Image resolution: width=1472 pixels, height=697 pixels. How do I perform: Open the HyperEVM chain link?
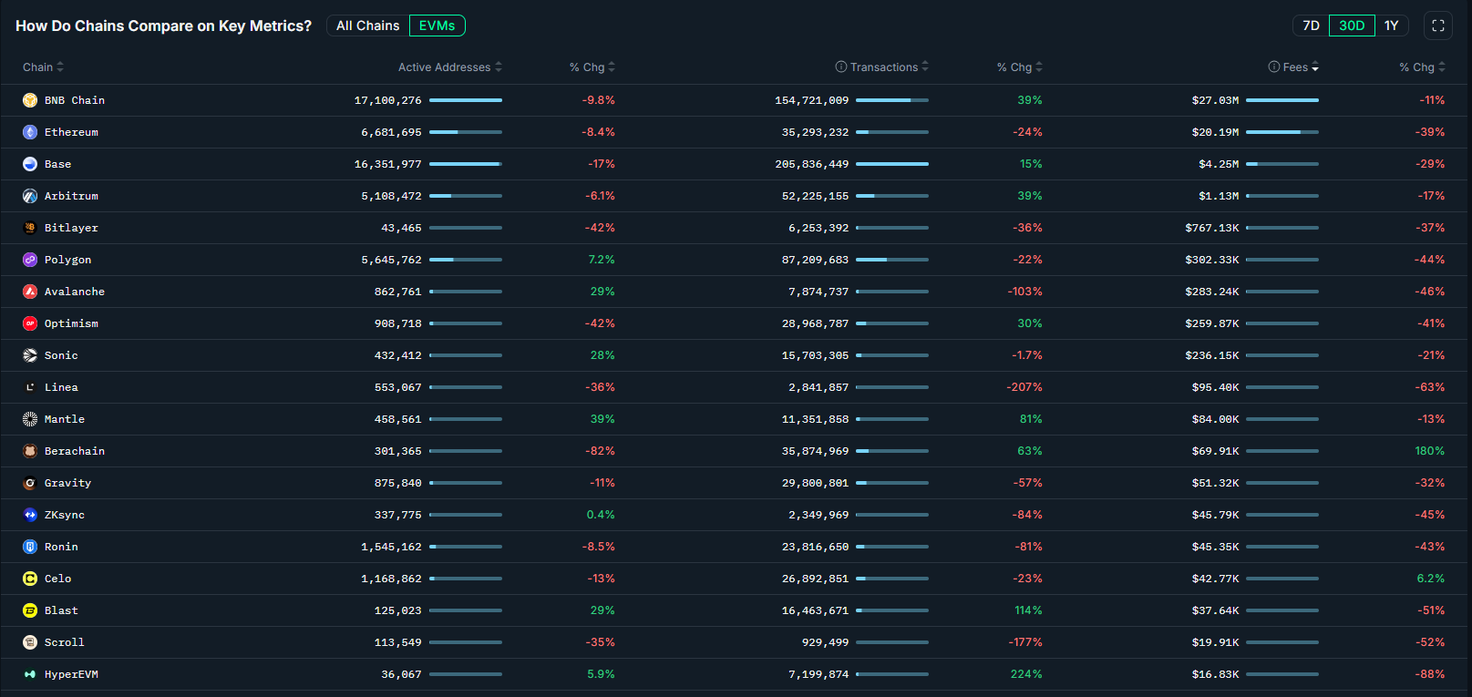click(71, 674)
